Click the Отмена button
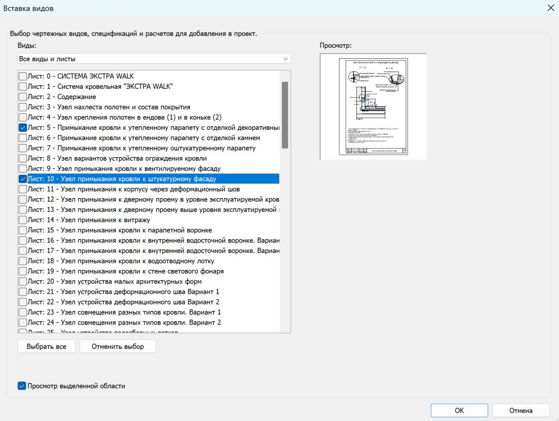559x421 pixels. (x=520, y=410)
